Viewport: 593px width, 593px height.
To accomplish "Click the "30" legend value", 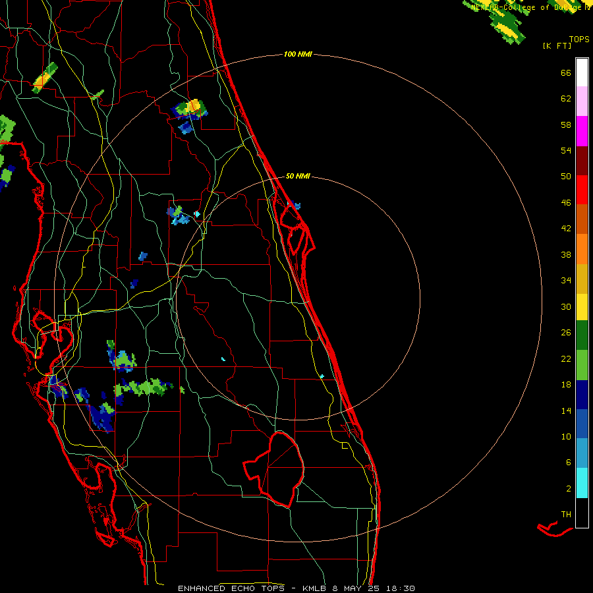I will coord(566,306).
